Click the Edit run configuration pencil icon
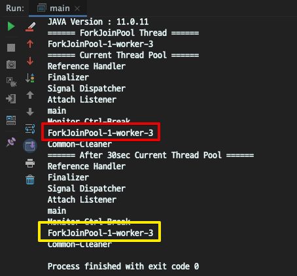The image size is (297, 276). click(30, 27)
